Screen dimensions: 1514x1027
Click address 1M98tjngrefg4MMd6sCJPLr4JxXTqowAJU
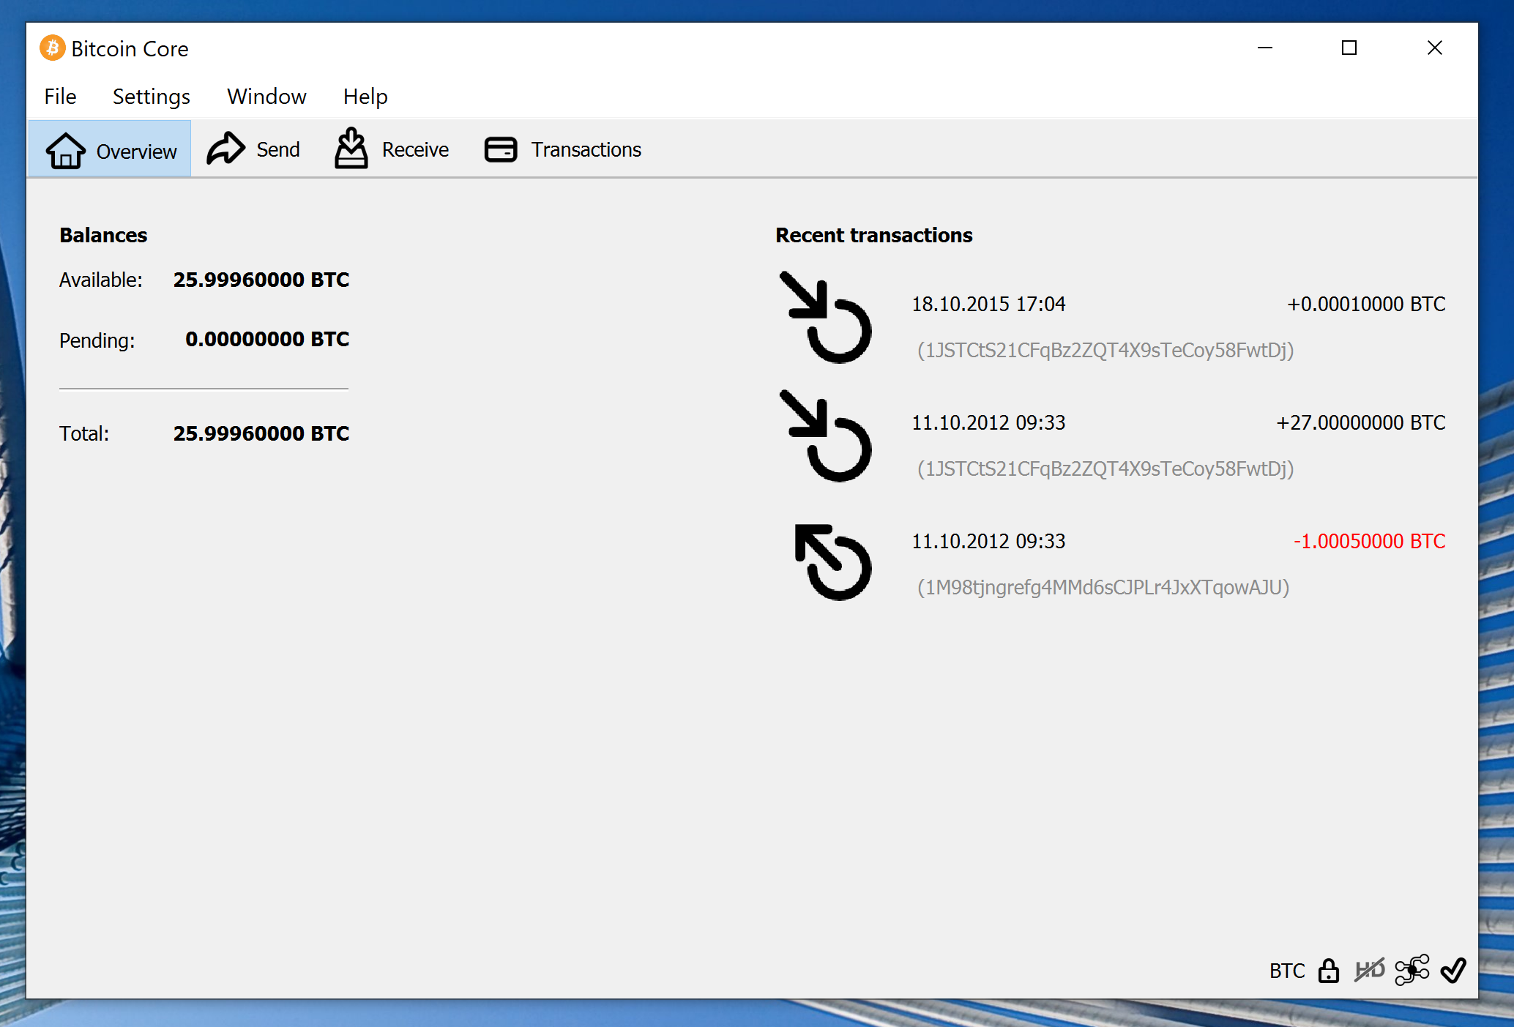(1103, 587)
